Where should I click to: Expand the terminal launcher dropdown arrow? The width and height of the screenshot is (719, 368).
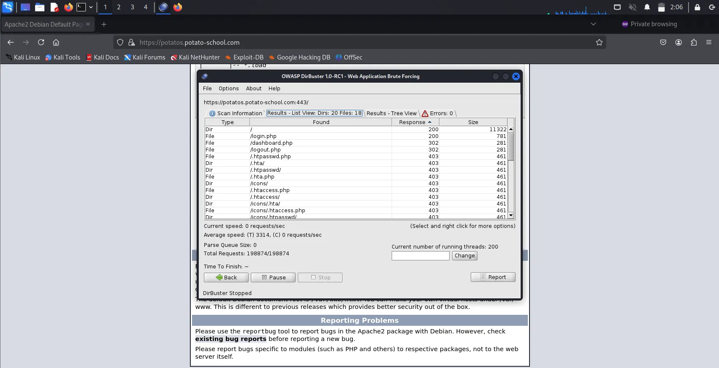point(91,7)
